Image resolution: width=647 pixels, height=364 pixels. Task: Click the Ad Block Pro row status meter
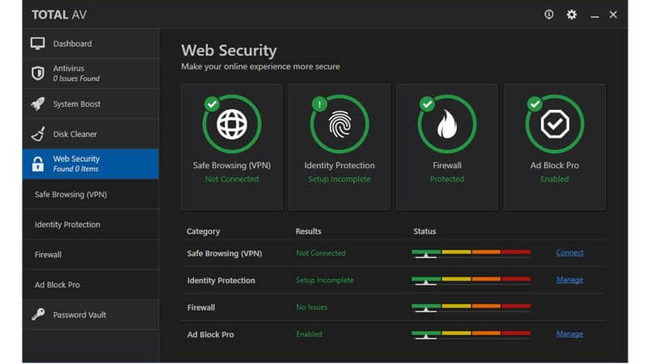coord(471,335)
